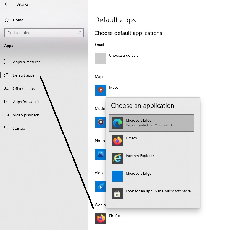Go back with the Settings arrow
Viewport: 229px width, 230px height.
click(6, 4)
